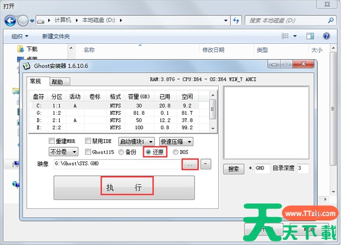Viewport: 341px width, 245px height.
Task: Enable the 禁用IDE checkbox
Action: tap(88, 141)
